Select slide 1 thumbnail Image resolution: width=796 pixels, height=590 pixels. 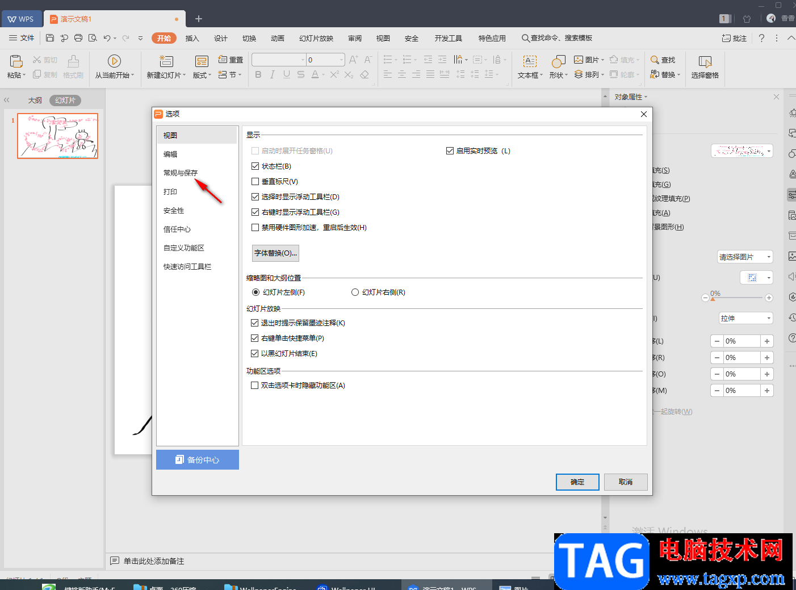(57, 136)
